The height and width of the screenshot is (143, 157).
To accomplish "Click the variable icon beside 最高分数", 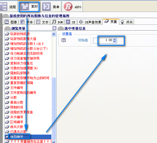I will pyautogui.click(x=7, y=103).
